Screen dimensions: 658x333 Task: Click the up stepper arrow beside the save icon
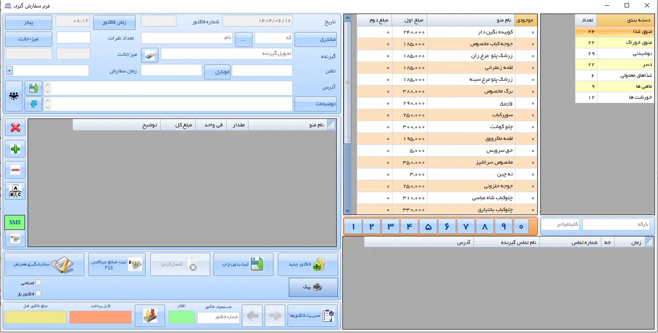pyautogui.click(x=47, y=84)
